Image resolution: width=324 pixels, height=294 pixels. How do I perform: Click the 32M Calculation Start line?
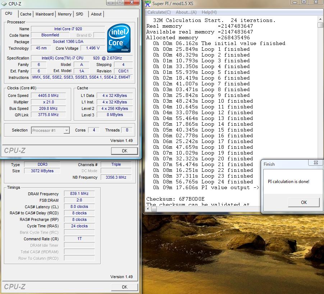214,20
